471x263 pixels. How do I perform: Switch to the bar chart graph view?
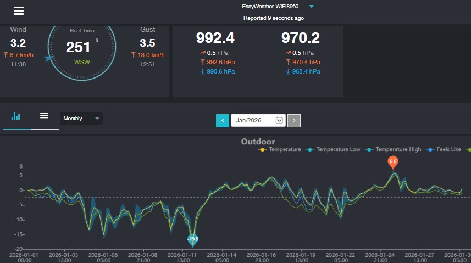(x=16, y=116)
